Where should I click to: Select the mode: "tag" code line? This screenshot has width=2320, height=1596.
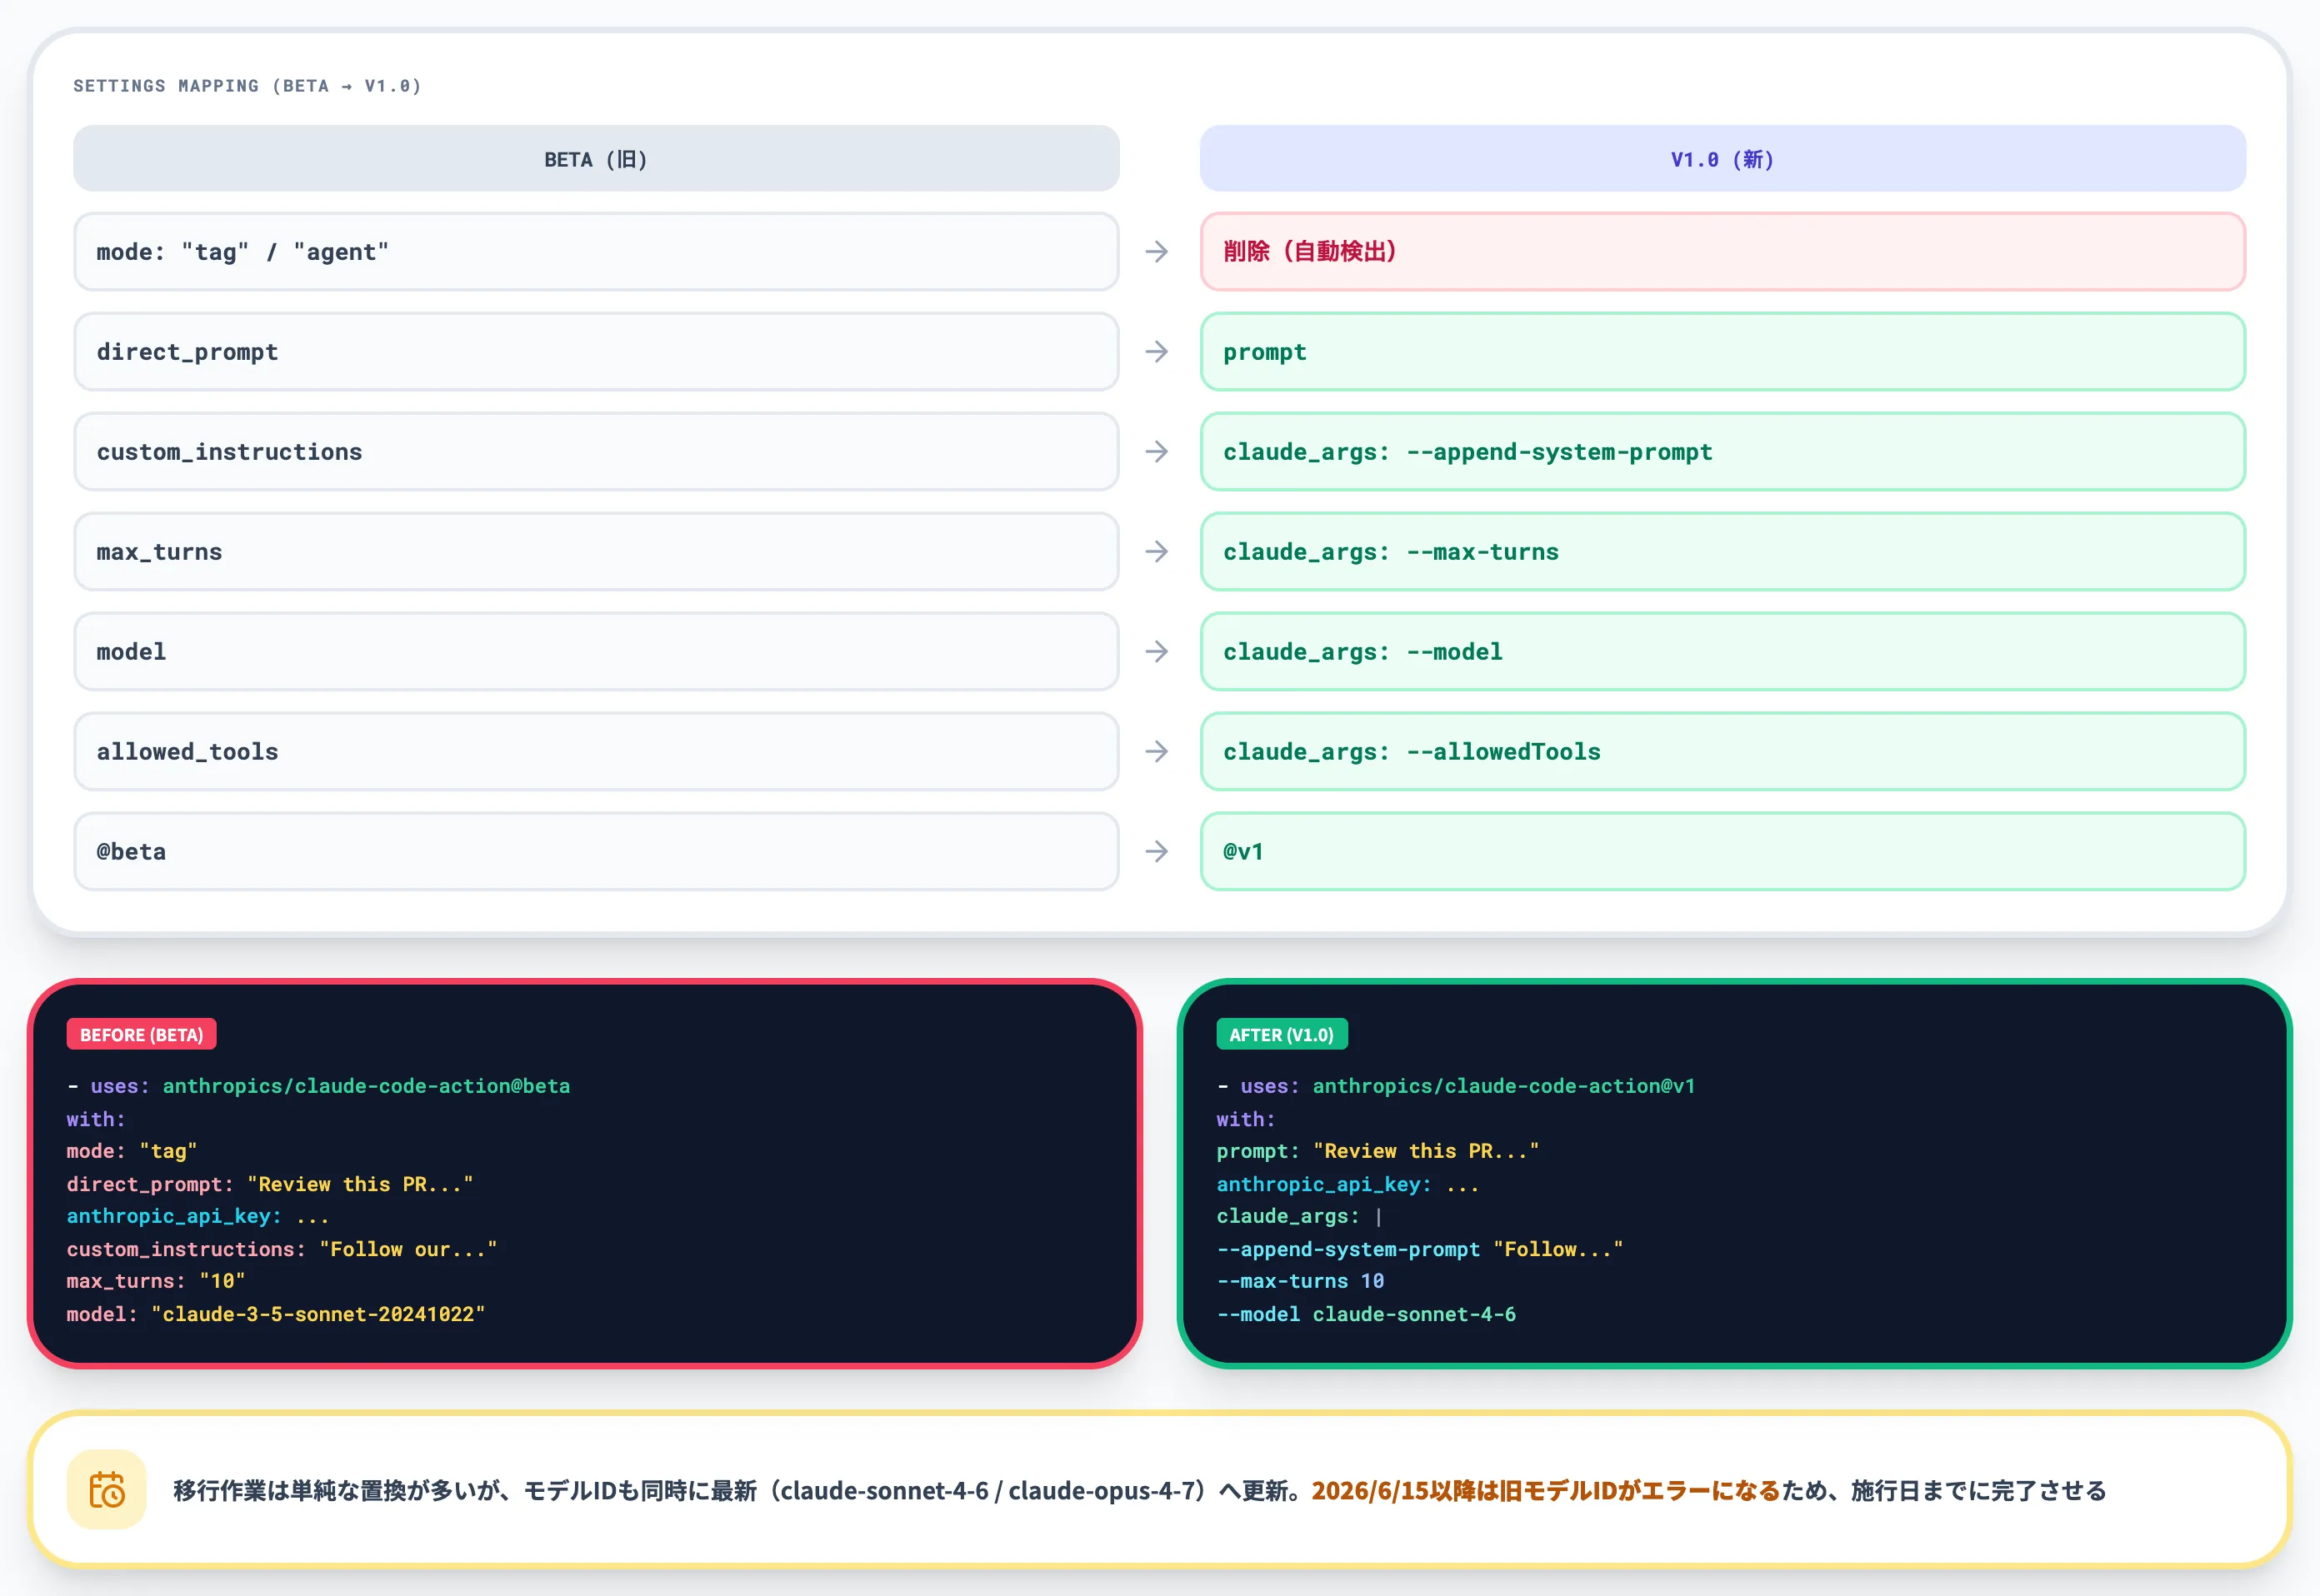point(132,1151)
